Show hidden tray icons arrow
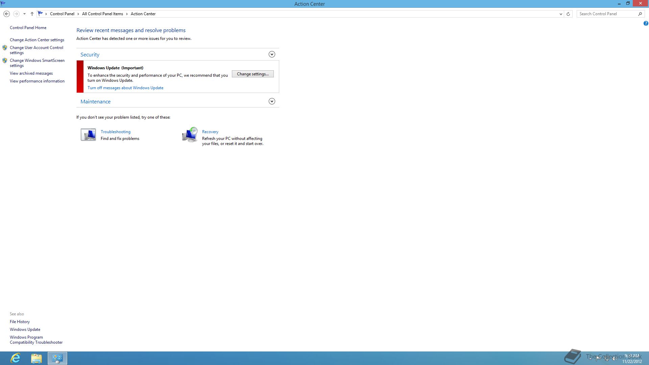 pos(590,359)
